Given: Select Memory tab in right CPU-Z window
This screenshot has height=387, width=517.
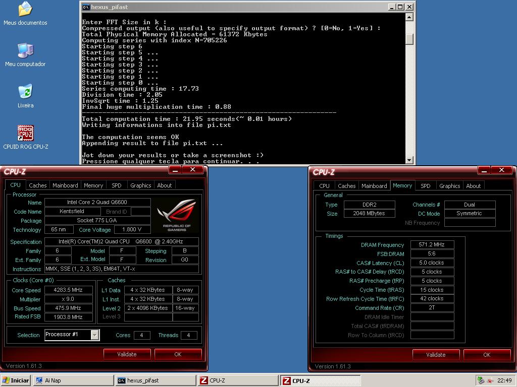Looking at the screenshot, I should [x=402, y=185].
